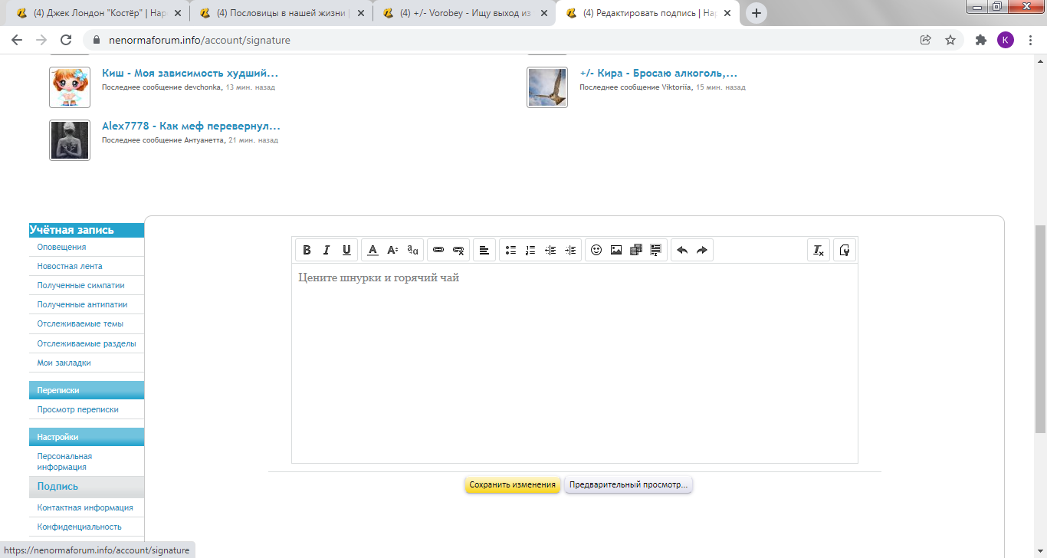
Task: Open the text alignment dropdown
Action: click(x=484, y=250)
